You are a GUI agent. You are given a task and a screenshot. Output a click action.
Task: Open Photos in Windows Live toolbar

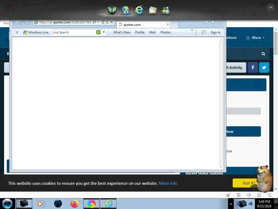point(165,32)
